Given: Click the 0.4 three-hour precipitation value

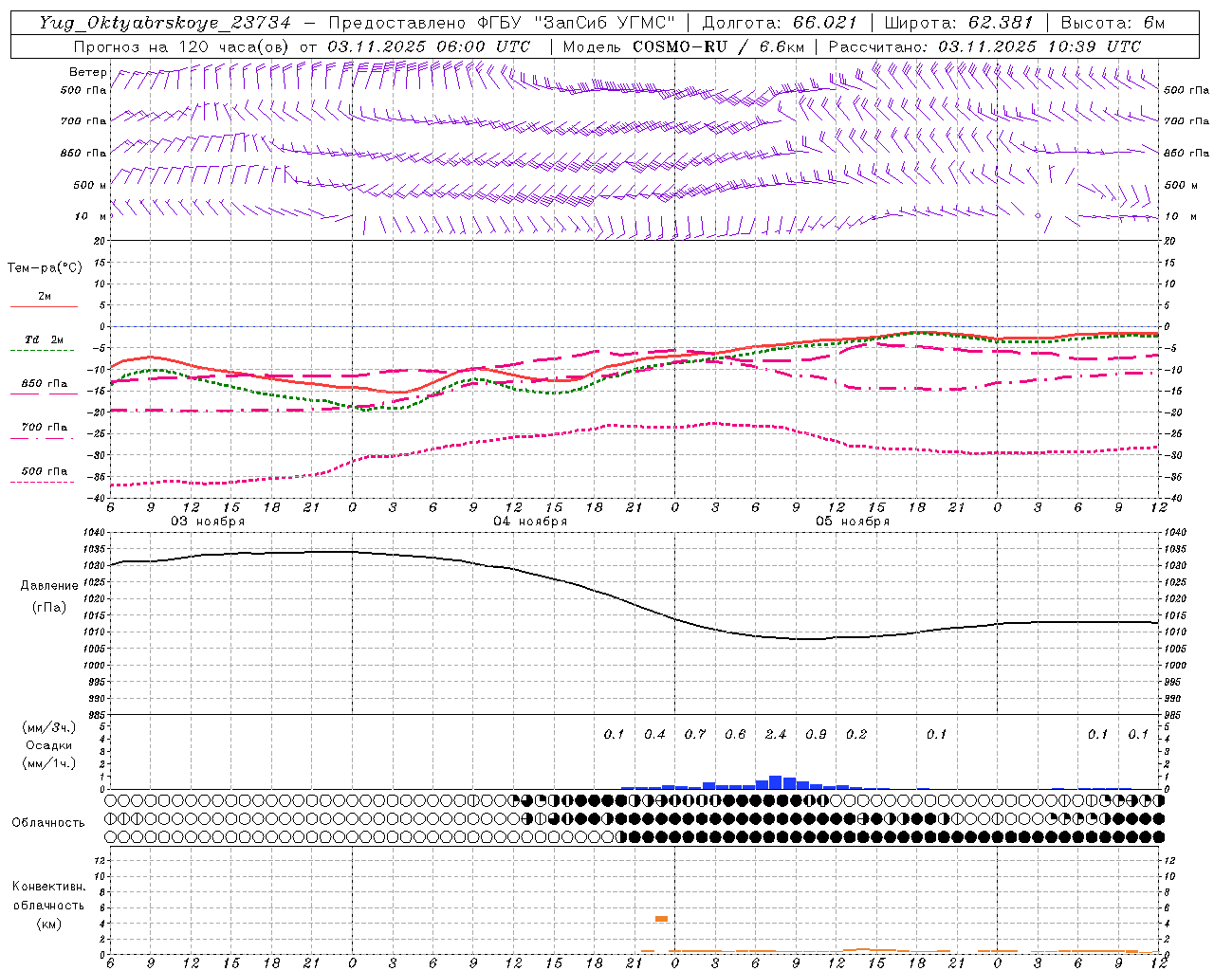Looking at the screenshot, I should 654,735.
